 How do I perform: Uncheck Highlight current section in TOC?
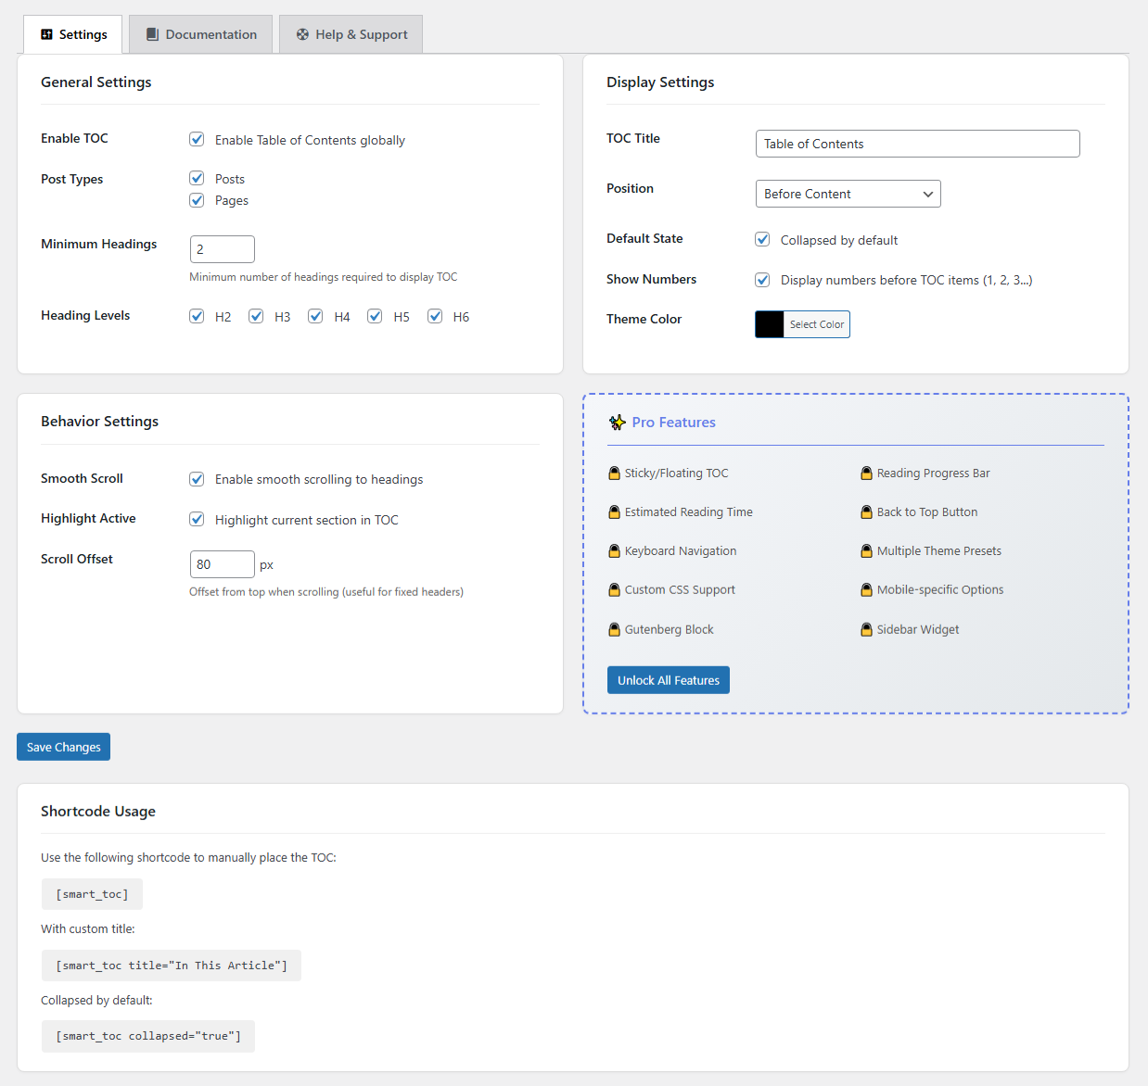(197, 519)
